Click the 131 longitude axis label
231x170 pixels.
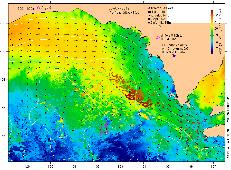click(x=74, y=167)
